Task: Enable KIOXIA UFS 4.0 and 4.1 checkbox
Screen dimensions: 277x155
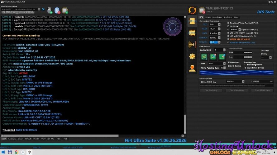Action: (228, 39)
